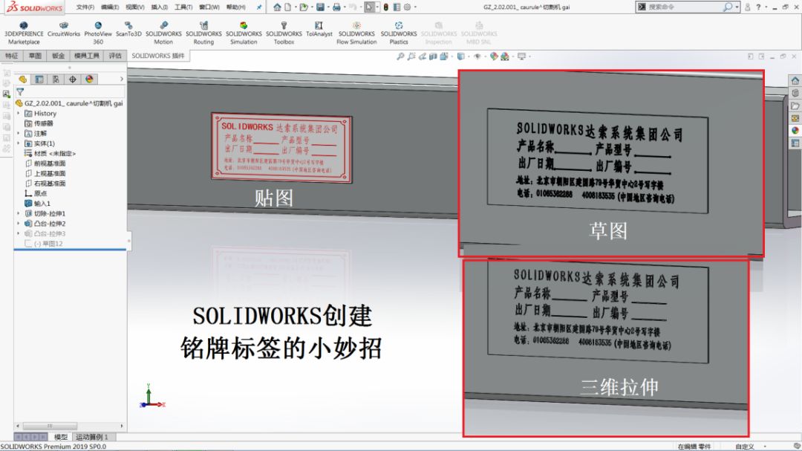Open the FeatureManager design tree tab
The width and height of the screenshot is (802, 451).
[x=22, y=80]
